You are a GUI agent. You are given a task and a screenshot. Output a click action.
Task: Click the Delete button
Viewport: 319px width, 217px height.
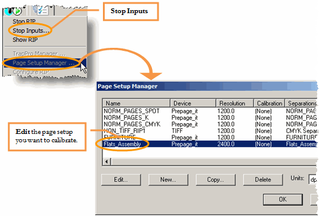click(263, 179)
